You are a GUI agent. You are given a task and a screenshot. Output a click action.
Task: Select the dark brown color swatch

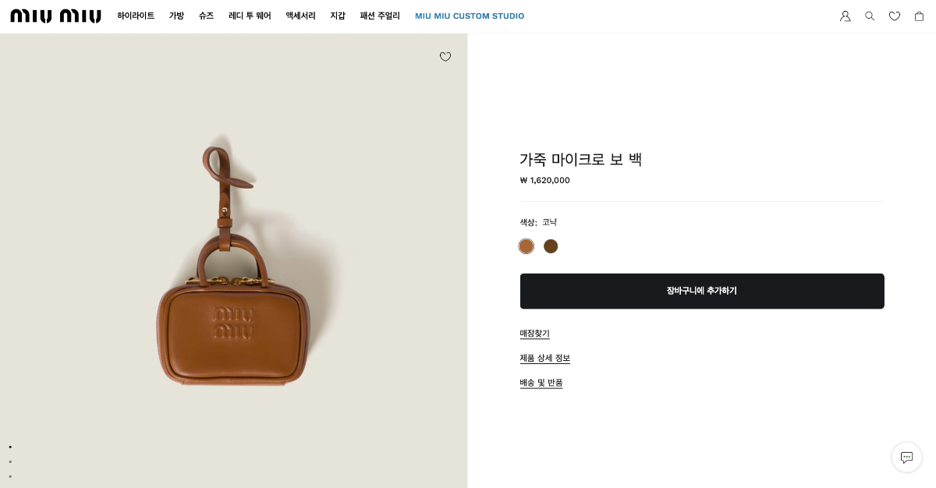(551, 246)
